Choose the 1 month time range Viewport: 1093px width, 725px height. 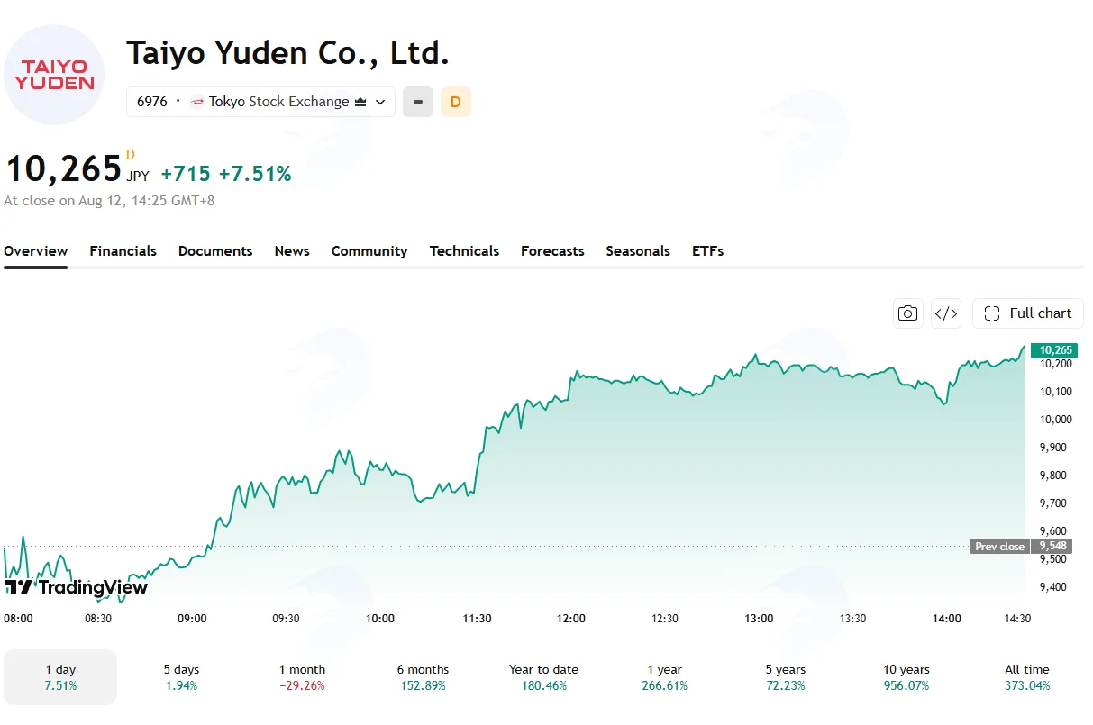click(302, 677)
